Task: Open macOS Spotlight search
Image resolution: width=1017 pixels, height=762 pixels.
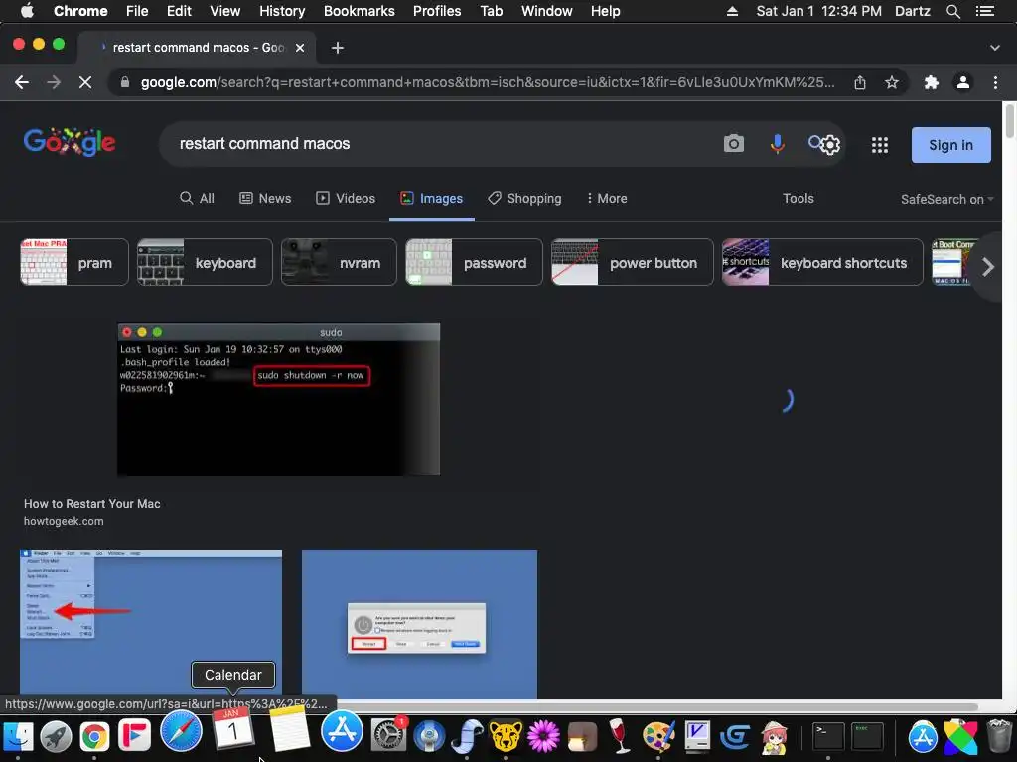Action: click(x=952, y=11)
